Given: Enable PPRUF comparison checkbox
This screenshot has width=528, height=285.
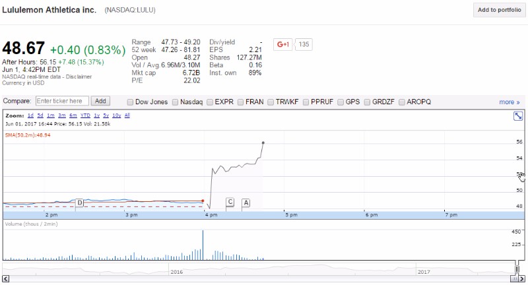Looking at the screenshot, I should coord(306,102).
